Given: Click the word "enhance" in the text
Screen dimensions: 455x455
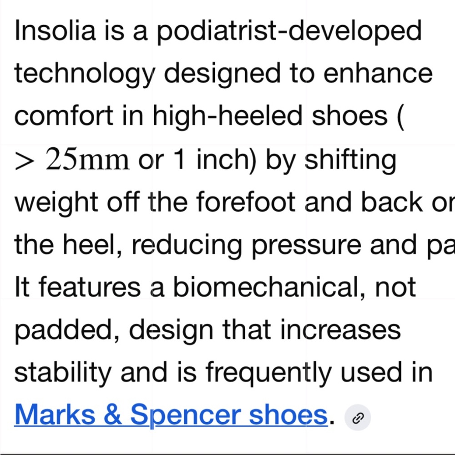Looking at the screenshot, I should 378,73.
